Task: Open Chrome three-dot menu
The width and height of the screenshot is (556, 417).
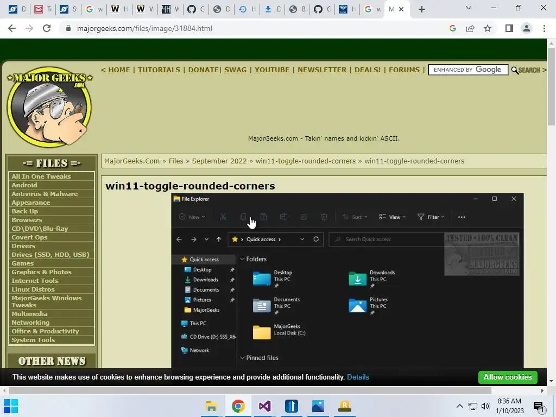Action: tap(544, 28)
